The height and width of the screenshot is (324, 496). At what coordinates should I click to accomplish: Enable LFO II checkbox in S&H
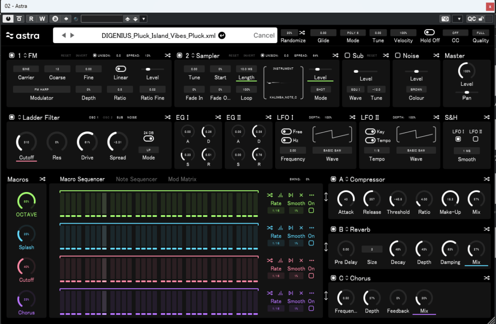[475, 139]
